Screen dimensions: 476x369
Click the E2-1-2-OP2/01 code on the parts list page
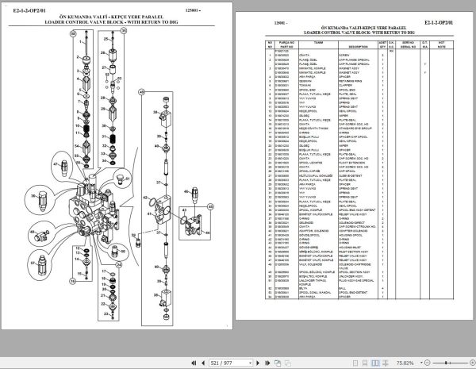click(439, 22)
